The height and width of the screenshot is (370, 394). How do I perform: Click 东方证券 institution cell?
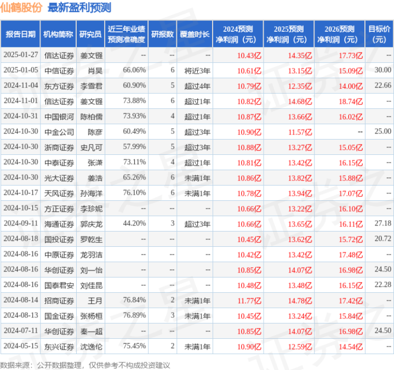click(59, 86)
